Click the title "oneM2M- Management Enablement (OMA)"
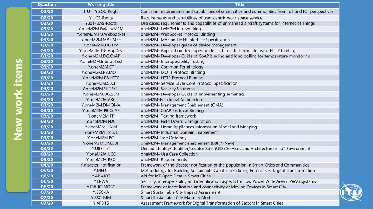 click(182, 105)
